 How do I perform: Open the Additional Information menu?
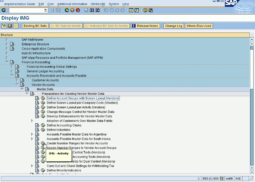(72, 4)
